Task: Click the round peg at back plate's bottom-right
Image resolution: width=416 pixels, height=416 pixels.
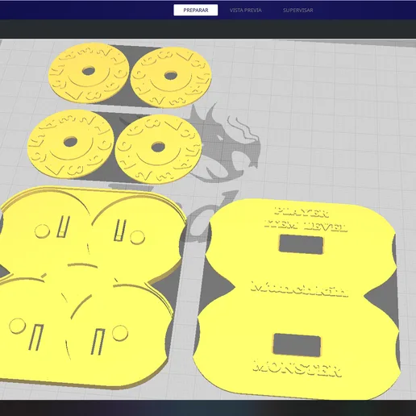Action: coord(120,333)
